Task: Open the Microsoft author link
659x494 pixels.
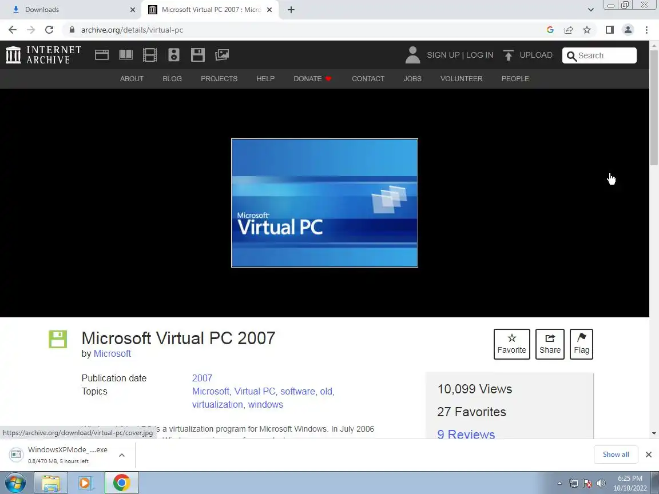Action: [112, 354]
